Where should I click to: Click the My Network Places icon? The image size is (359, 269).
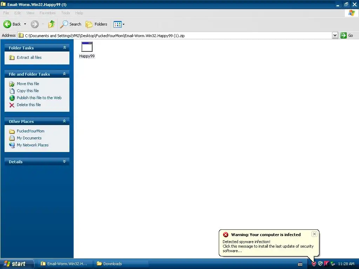click(x=12, y=145)
